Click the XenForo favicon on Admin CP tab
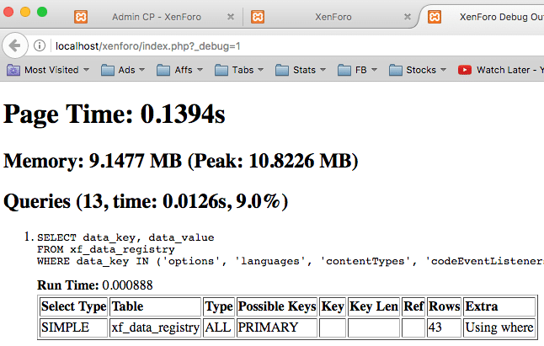The height and width of the screenshot is (346, 544). pyautogui.click(x=81, y=17)
